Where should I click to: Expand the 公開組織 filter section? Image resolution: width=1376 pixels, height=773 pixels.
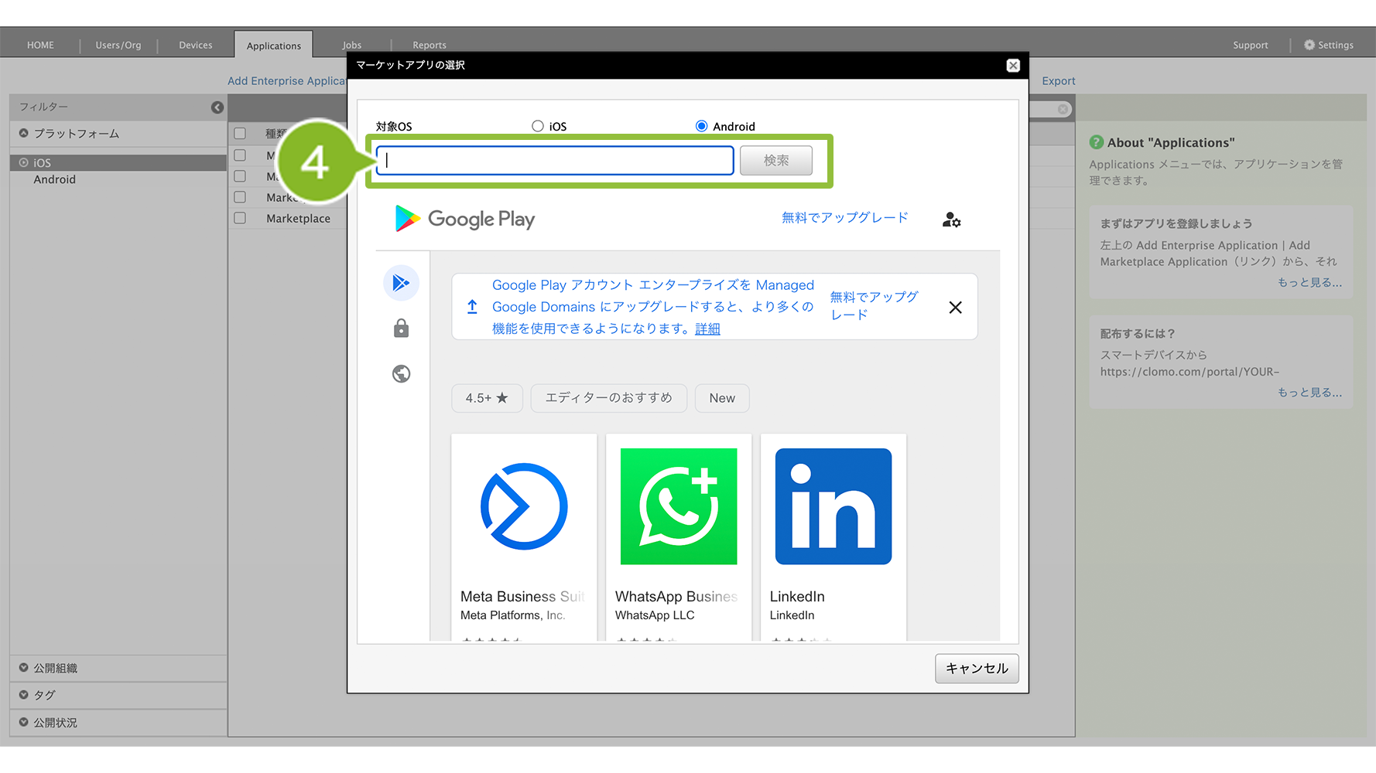coord(24,668)
